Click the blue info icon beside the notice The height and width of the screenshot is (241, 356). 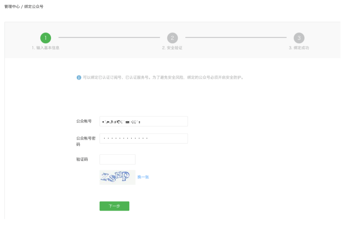(79, 78)
